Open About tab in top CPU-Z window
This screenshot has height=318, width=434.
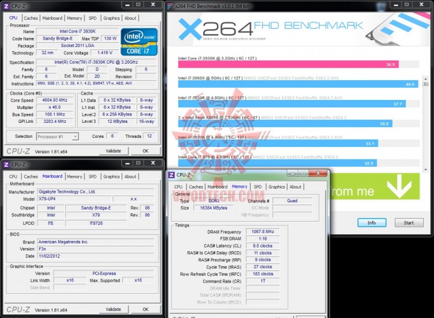tap(130, 18)
